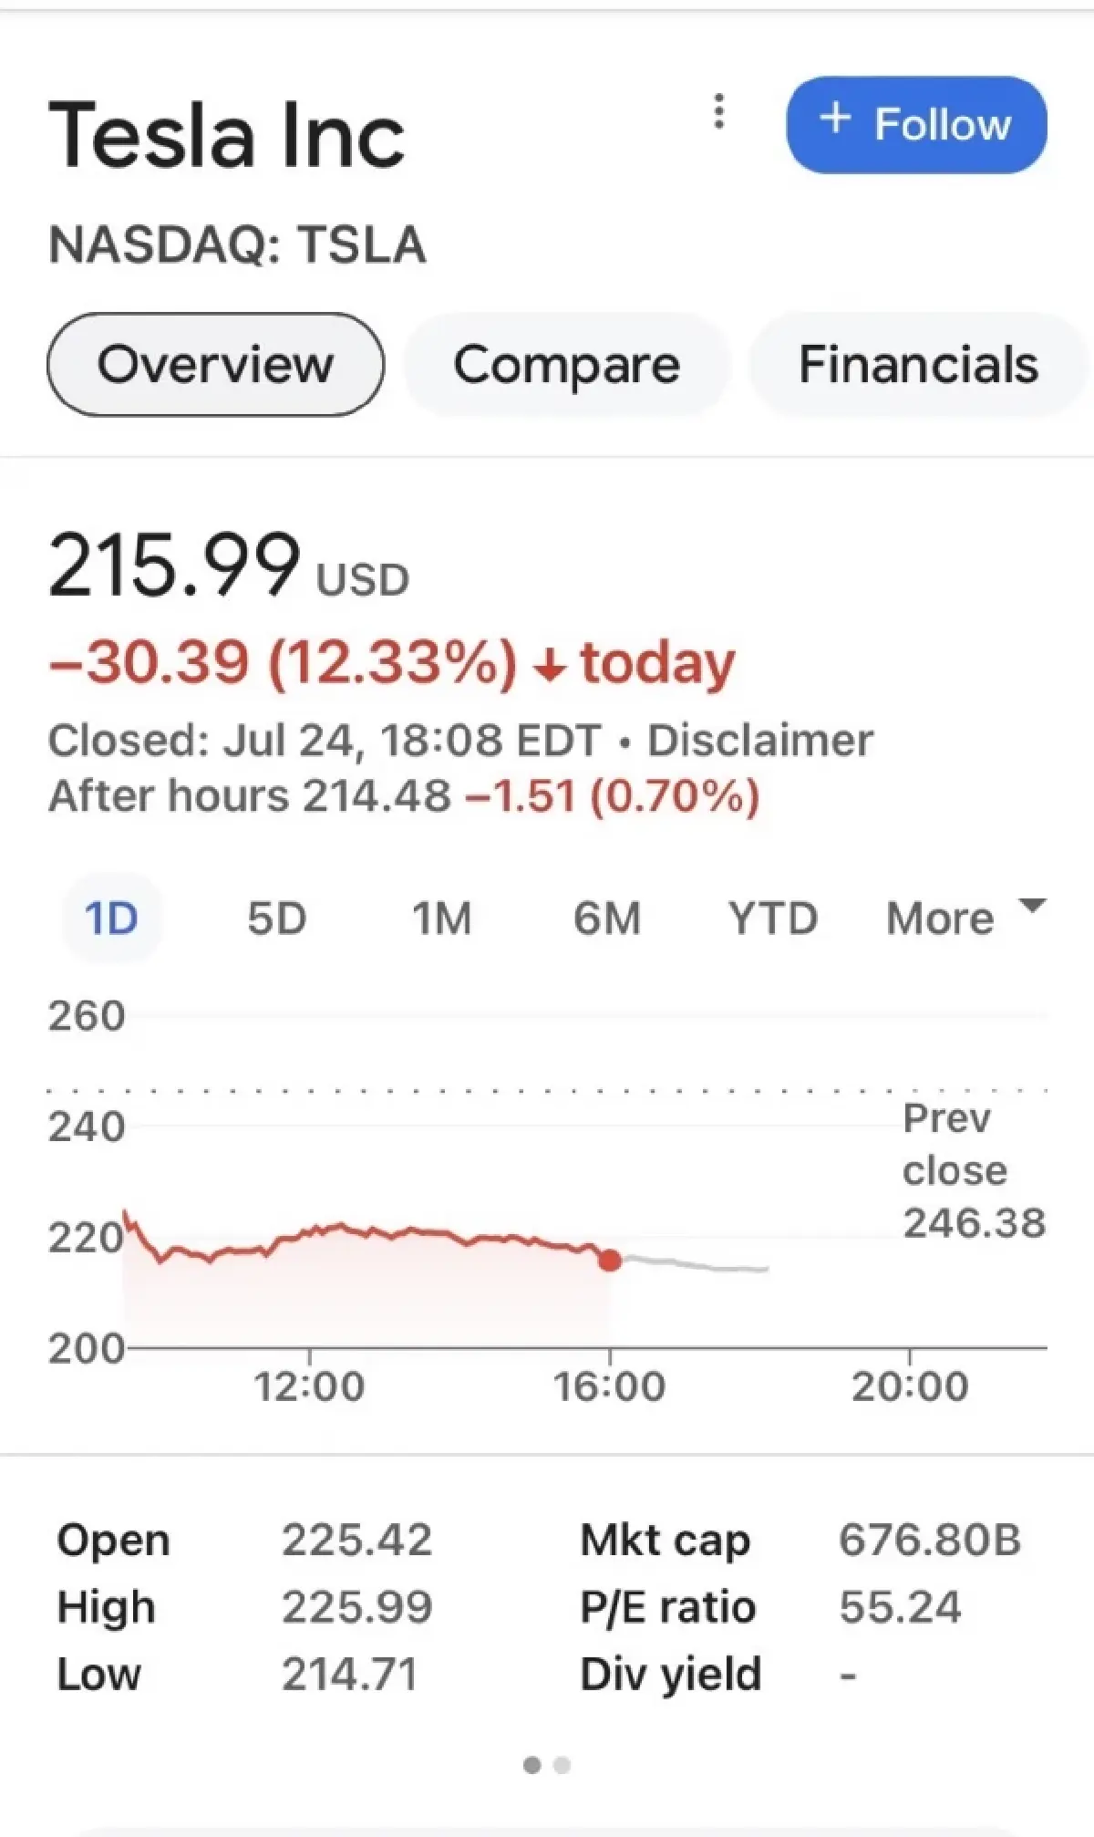Click the plus icon in Follow button
The image size is (1094, 1837).
[x=835, y=119]
